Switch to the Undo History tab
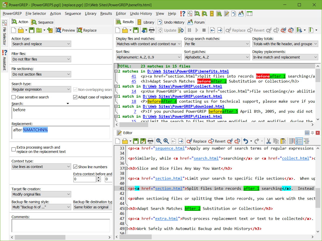The image size is (322, 241). click(171, 22)
